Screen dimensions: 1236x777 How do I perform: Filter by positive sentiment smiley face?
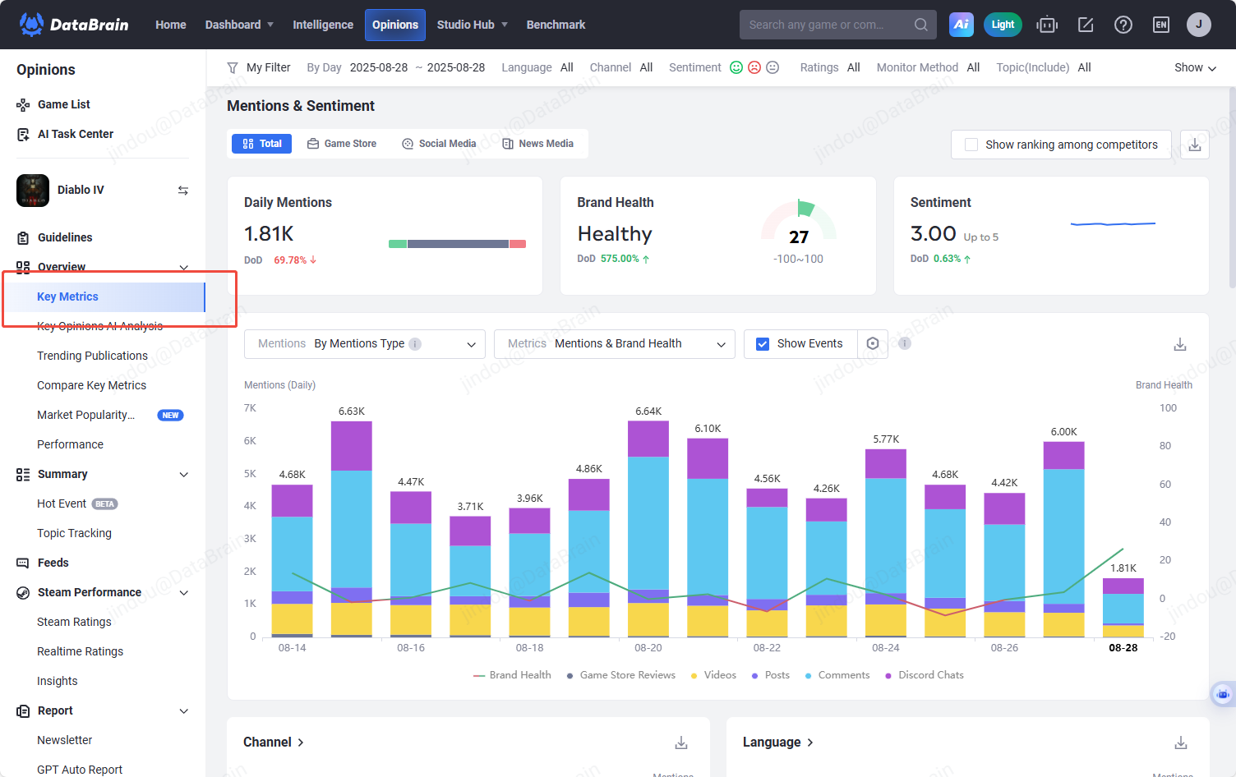(736, 67)
